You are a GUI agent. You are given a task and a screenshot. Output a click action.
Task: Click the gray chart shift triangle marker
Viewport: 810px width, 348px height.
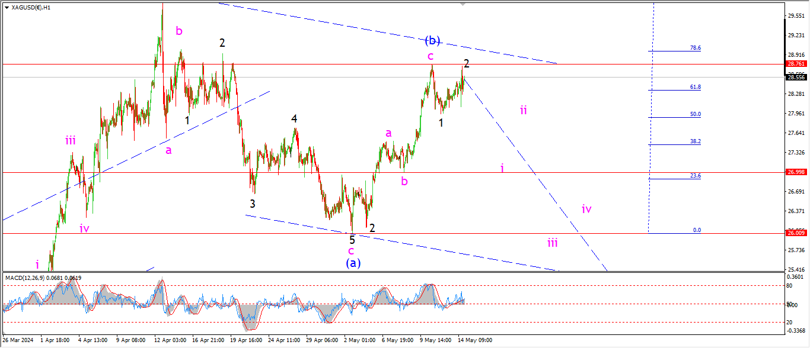[463, 3]
